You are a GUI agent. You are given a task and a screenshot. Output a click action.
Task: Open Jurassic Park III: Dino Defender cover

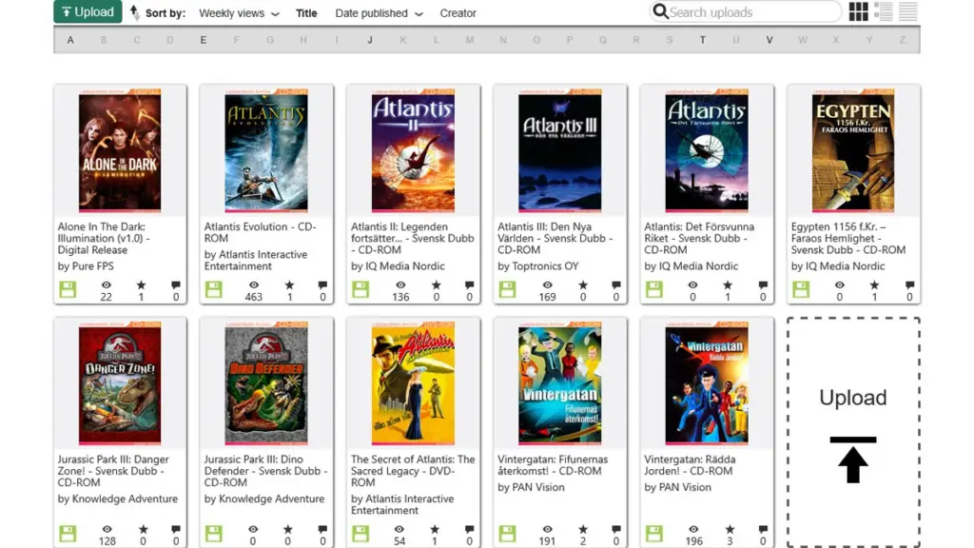(x=266, y=382)
